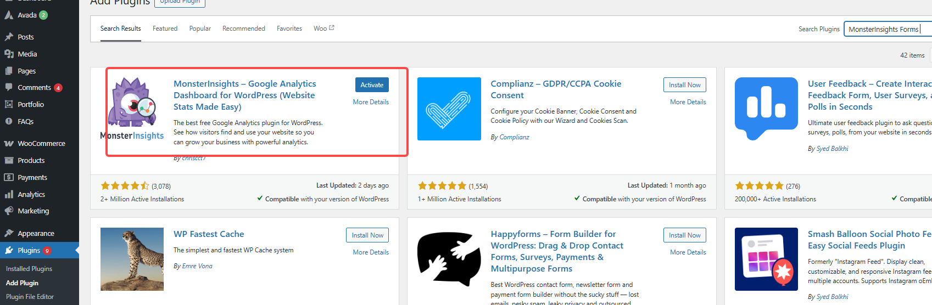Screen dimensions: 932x305
Task: Click the Happyforms plugin logo
Action: click(x=449, y=259)
